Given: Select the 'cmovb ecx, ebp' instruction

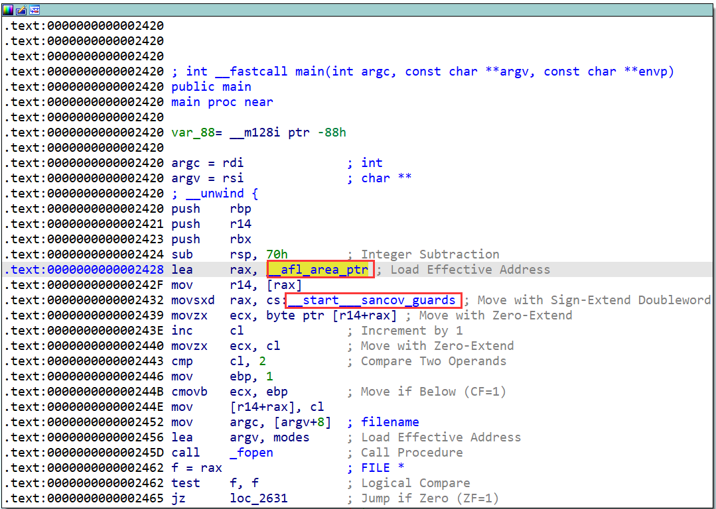Looking at the screenshot, I should pyautogui.click(x=230, y=392).
